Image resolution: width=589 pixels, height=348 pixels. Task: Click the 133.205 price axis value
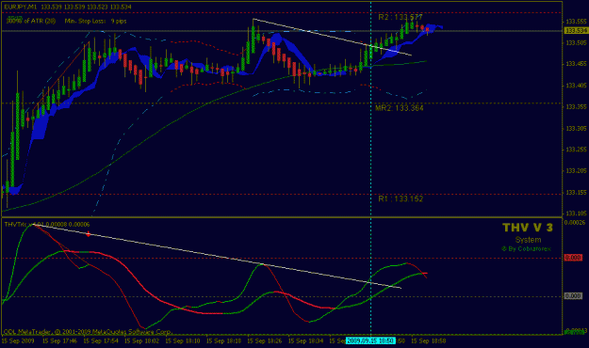pyautogui.click(x=576, y=171)
